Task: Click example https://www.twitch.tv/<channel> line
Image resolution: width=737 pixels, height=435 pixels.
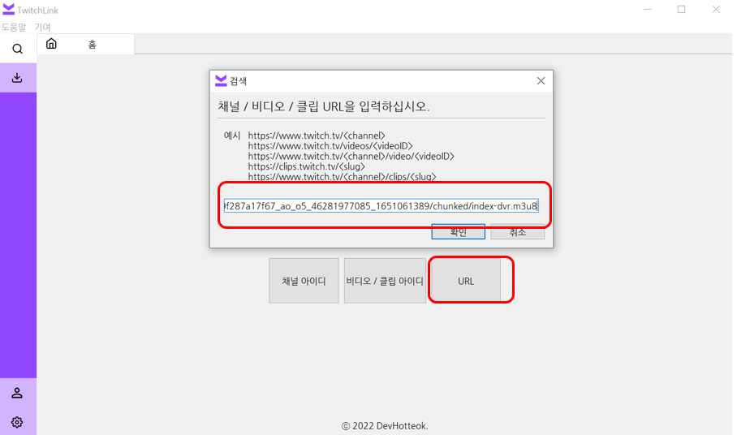Action: coord(317,136)
